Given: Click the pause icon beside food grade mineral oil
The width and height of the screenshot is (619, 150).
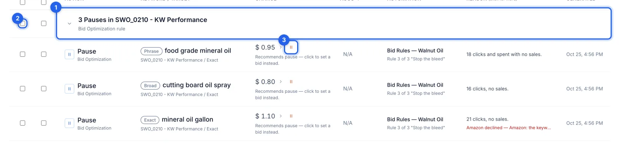Looking at the screenshot, I should pyautogui.click(x=69, y=55).
